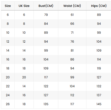Viewport: 111px width, 110px height.
Task: Select hips value 114 in size 16 row
Action: point(99,59)
